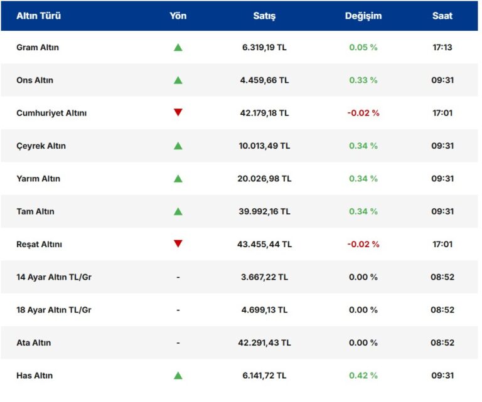
Task: Click the Değişim column header
Action: (x=363, y=16)
